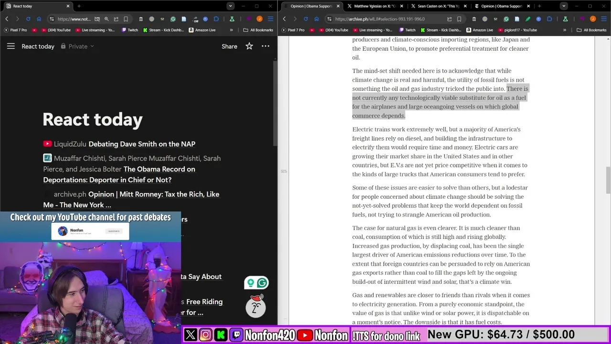Open site settings icon in Notion address bar

click(x=52, y=19)
